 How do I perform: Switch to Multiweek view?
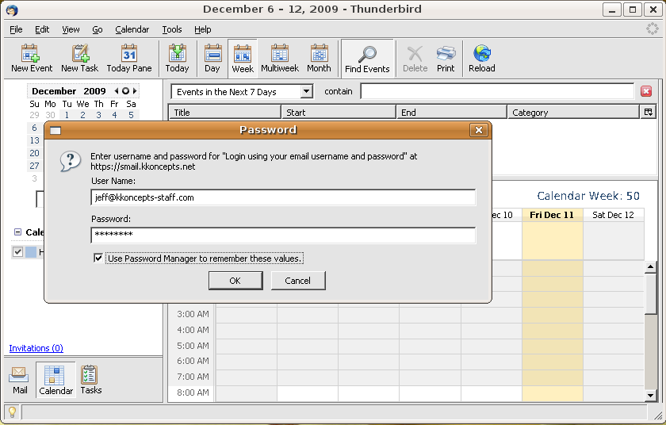click(279, 59)
